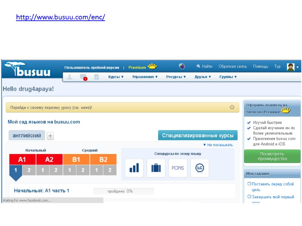Collapse special courses via Не показывать
The width and height of the screenshot is (302, 226).
pos(218,145)
